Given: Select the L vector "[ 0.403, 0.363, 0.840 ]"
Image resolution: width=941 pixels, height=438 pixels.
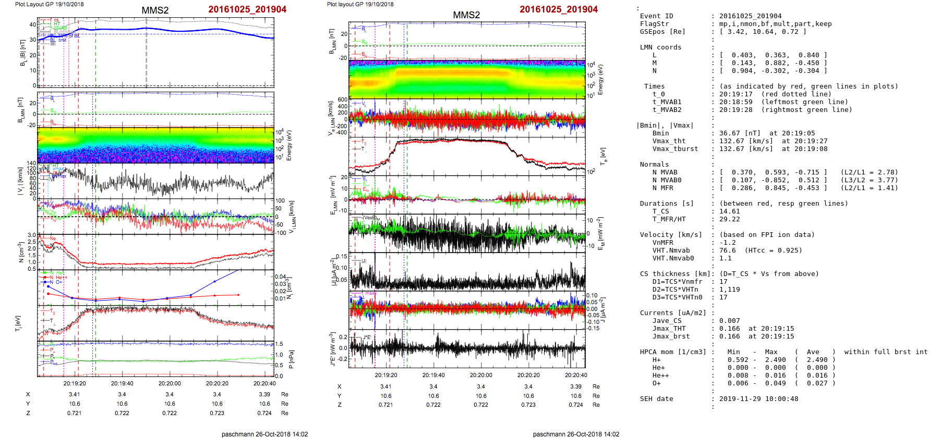Looking at the screenshot, I should (774, 55).
